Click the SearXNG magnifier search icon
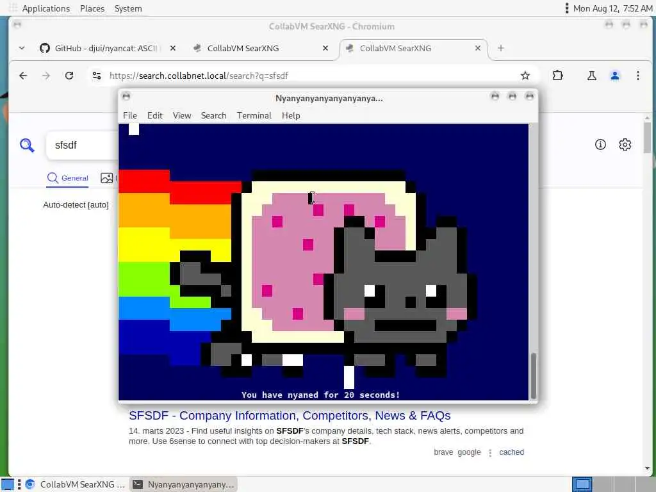Screen dimensions: 656x492 point(27,145)
